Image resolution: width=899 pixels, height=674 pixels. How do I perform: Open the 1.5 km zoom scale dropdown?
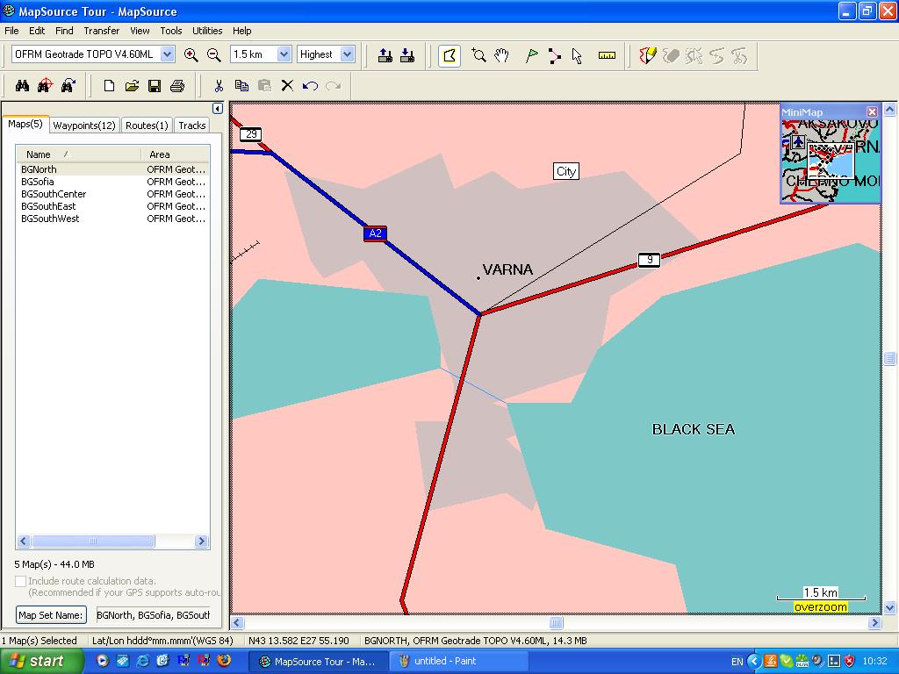pyautogui.click(x=284, y=54)
